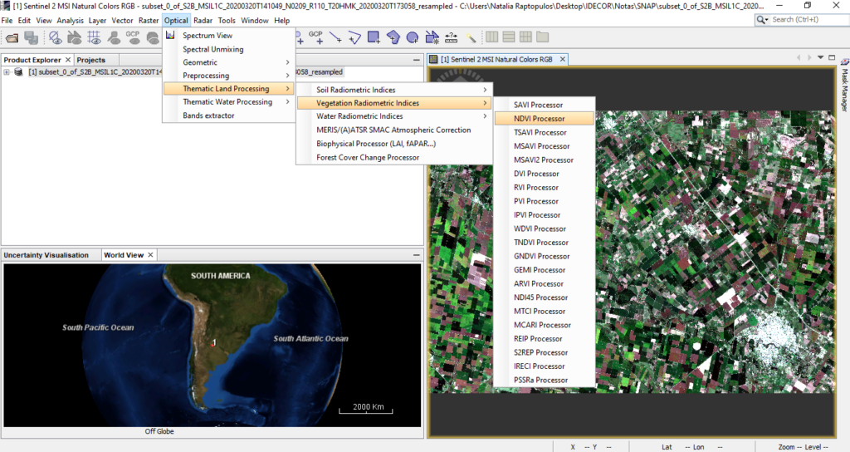Expand Soil Radiometric Indices submenu arrow
Image resolution: width=850 pixels, height=452 pixels.
485,90
